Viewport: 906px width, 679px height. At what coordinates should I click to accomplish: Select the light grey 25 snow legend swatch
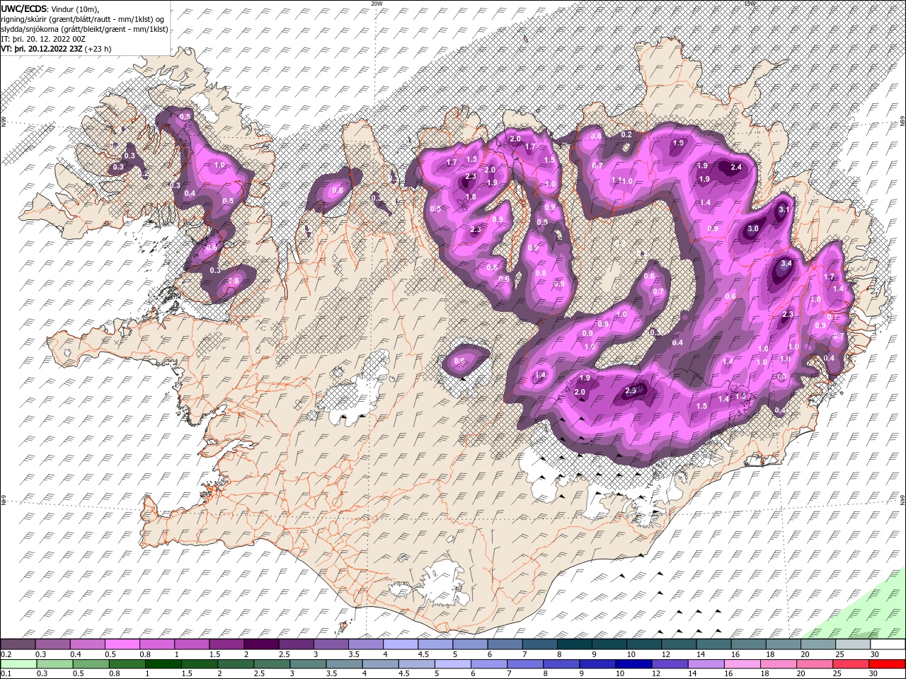click(854, 644)
